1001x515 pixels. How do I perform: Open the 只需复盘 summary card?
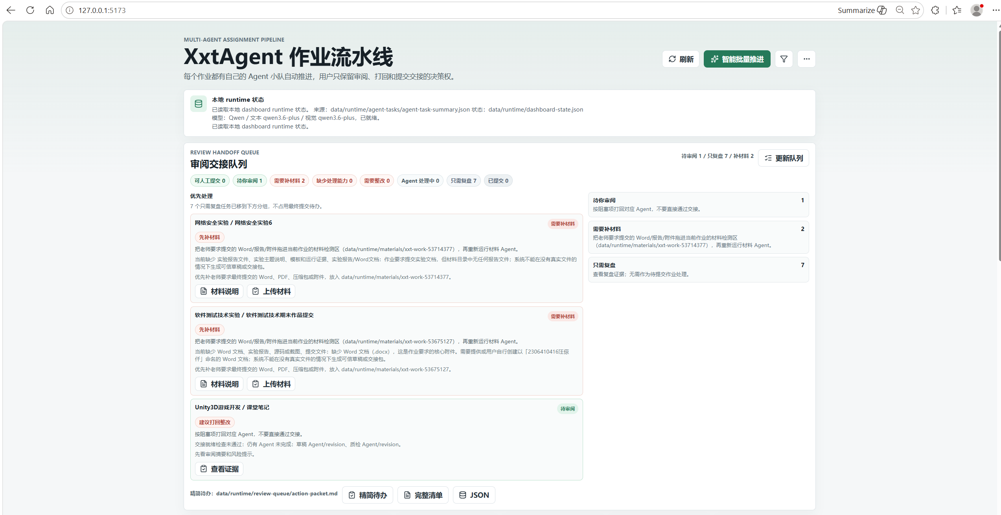(x=698, y=269)
